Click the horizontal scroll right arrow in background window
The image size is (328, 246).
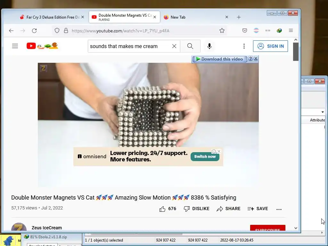[x=322, y=233]
